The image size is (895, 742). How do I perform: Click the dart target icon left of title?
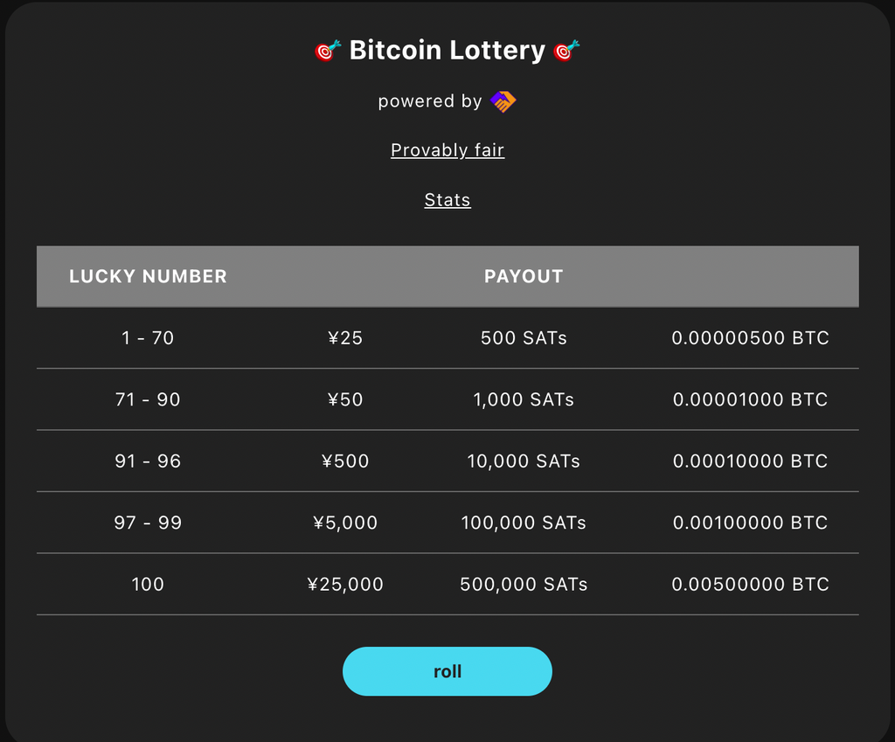click(329, 50)
